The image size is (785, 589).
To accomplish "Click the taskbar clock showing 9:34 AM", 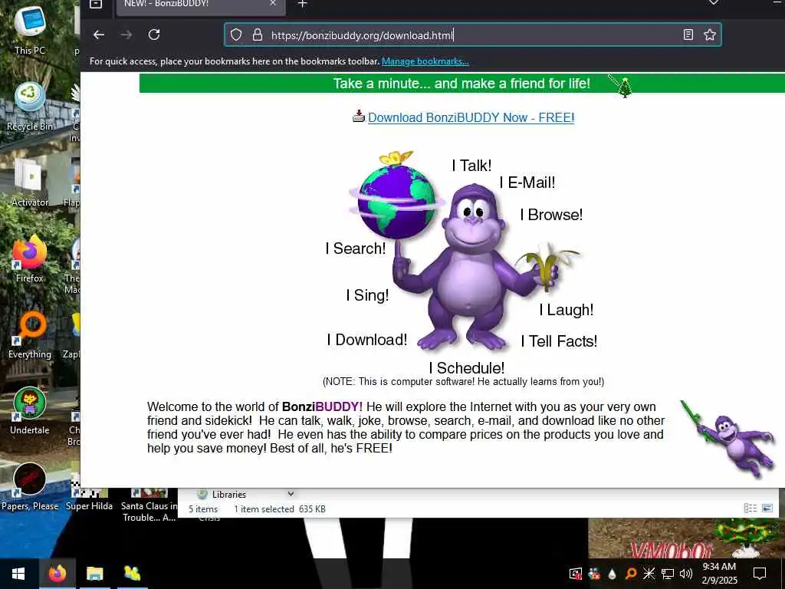I will [x=719, y=574].
